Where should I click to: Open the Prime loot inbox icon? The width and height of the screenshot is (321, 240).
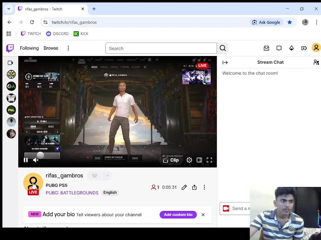coord(266,48)
